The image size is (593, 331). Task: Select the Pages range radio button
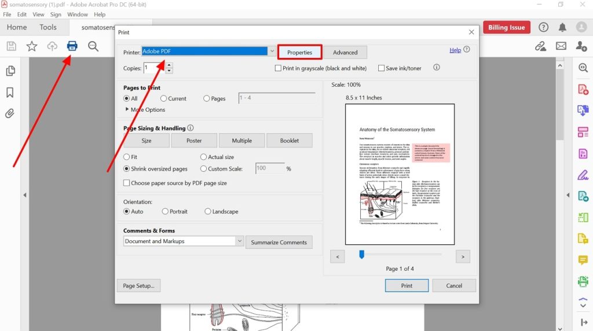(x=207, y=98)
